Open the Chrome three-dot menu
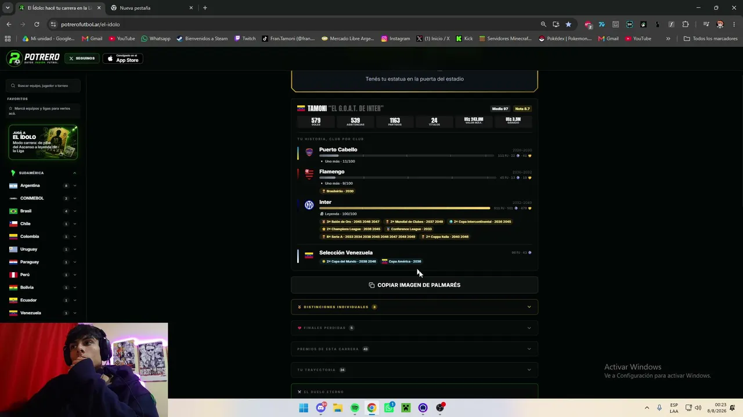This screenshot has width=743, height=417. (735, 24)
